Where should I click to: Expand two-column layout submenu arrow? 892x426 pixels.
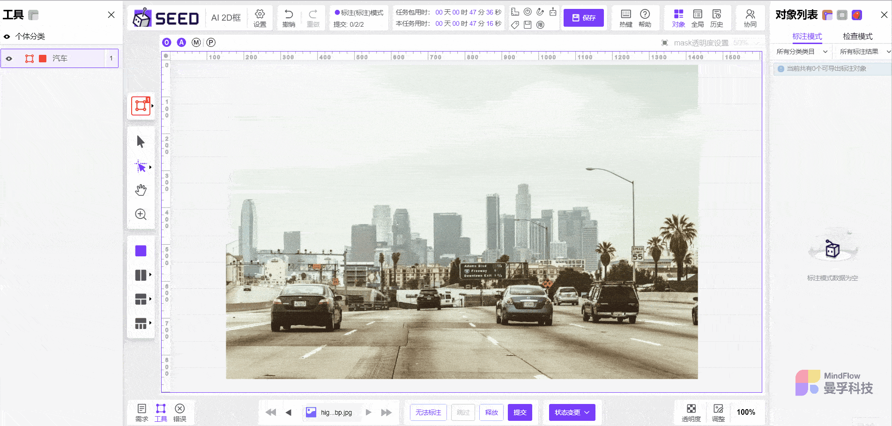tap(150, 275)
